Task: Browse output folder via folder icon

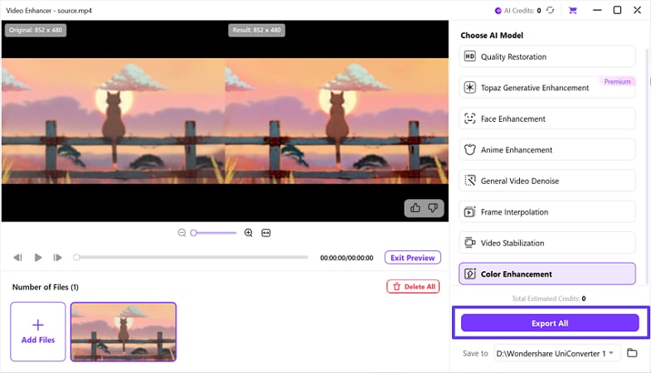Action: tap(632, 353)
